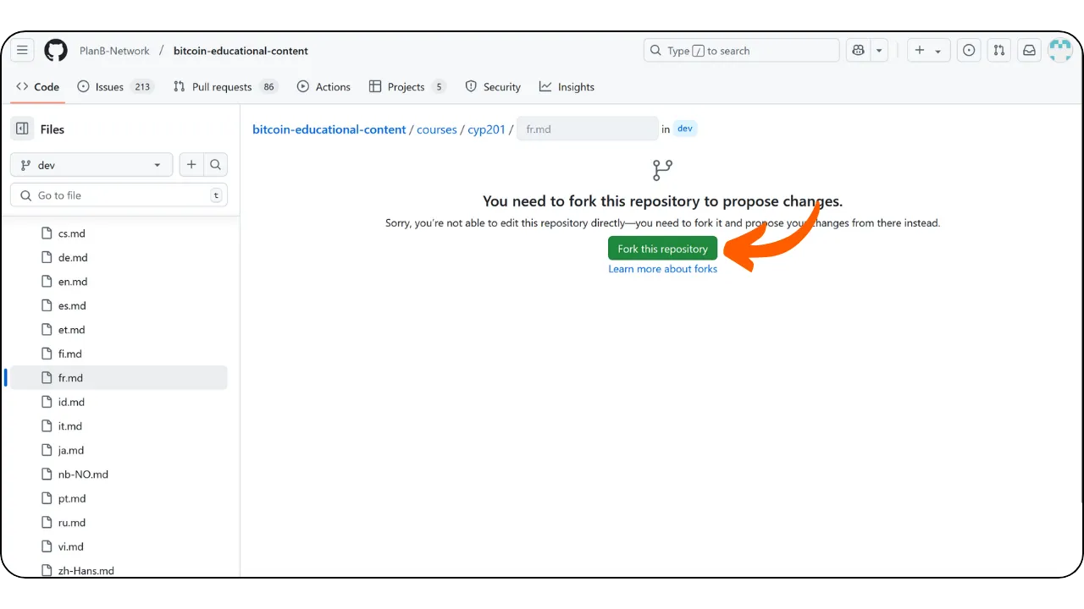Click the GitHub logo icon

[56, 51]
